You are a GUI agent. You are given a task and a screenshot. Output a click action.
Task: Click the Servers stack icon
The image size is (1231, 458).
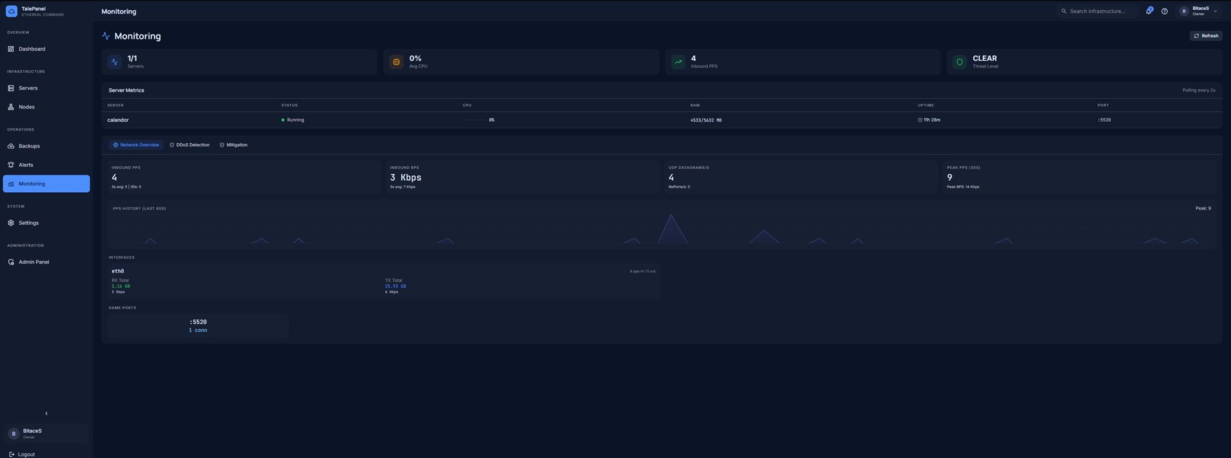(11, 88)
